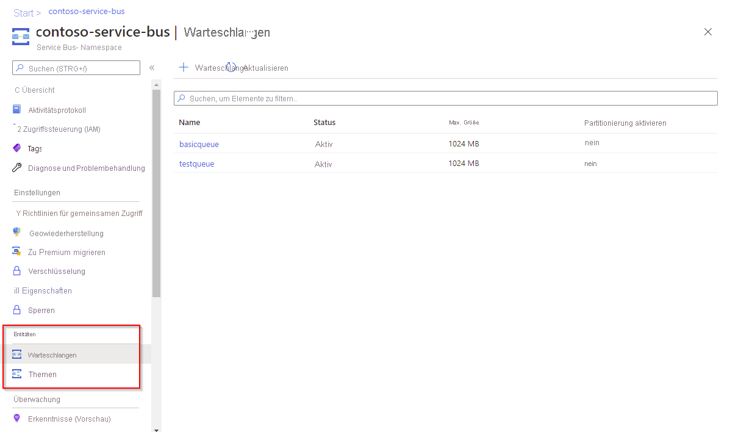Click the Start breadcrumb link
730x432 pixels.
coord(23,13)
